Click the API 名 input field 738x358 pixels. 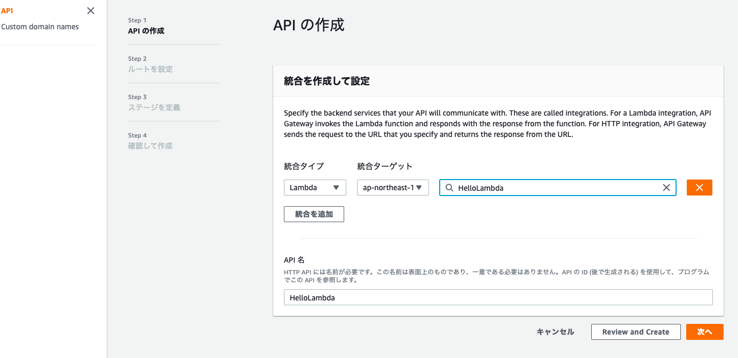click(x=498, y=297)
